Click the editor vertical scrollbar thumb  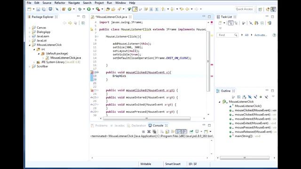click(208, 61)
